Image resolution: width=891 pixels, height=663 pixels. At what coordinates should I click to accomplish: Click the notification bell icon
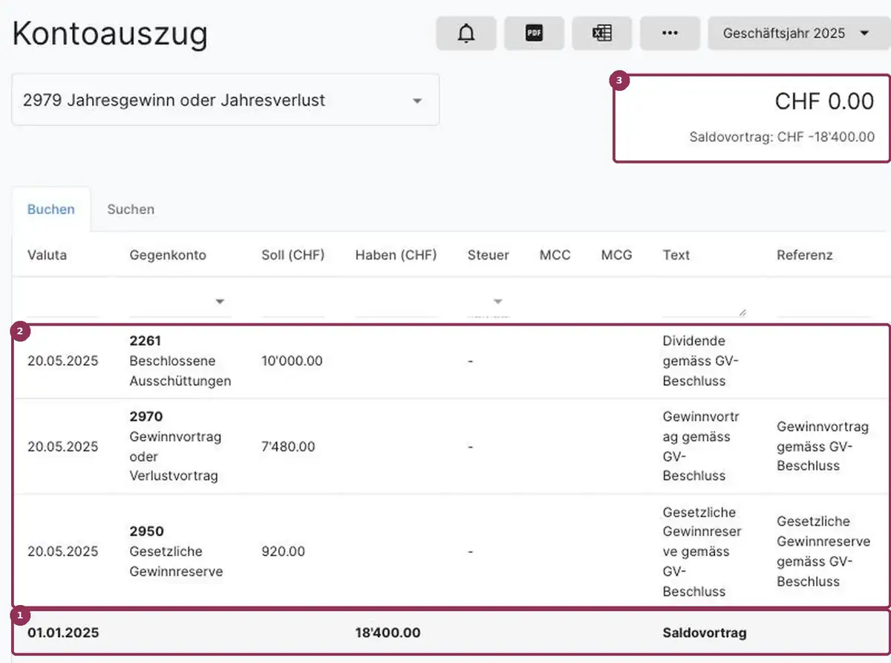point(466,33)
